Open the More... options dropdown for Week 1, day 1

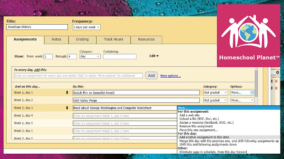coord(242,92)
